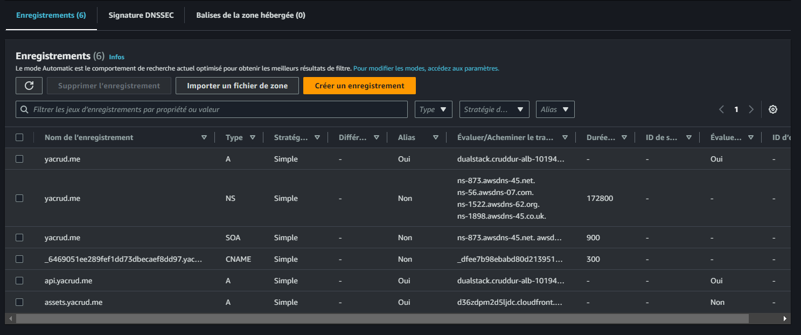Screen dimensions: 801x335
Task: Click the Nom de l'enregistrement column header
Action: tap(89, 137)
